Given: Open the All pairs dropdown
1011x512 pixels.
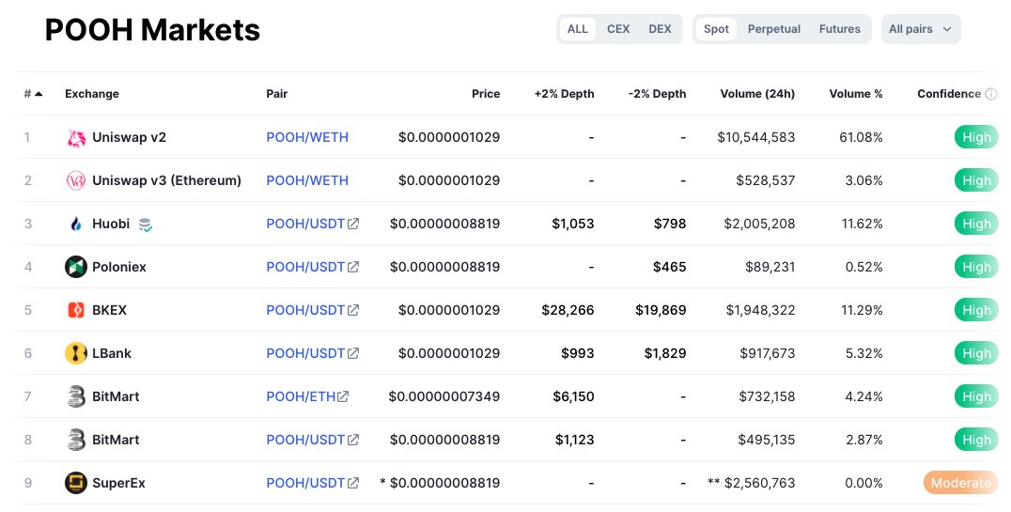Looking at the screenshot, I should tap(921, 29).
